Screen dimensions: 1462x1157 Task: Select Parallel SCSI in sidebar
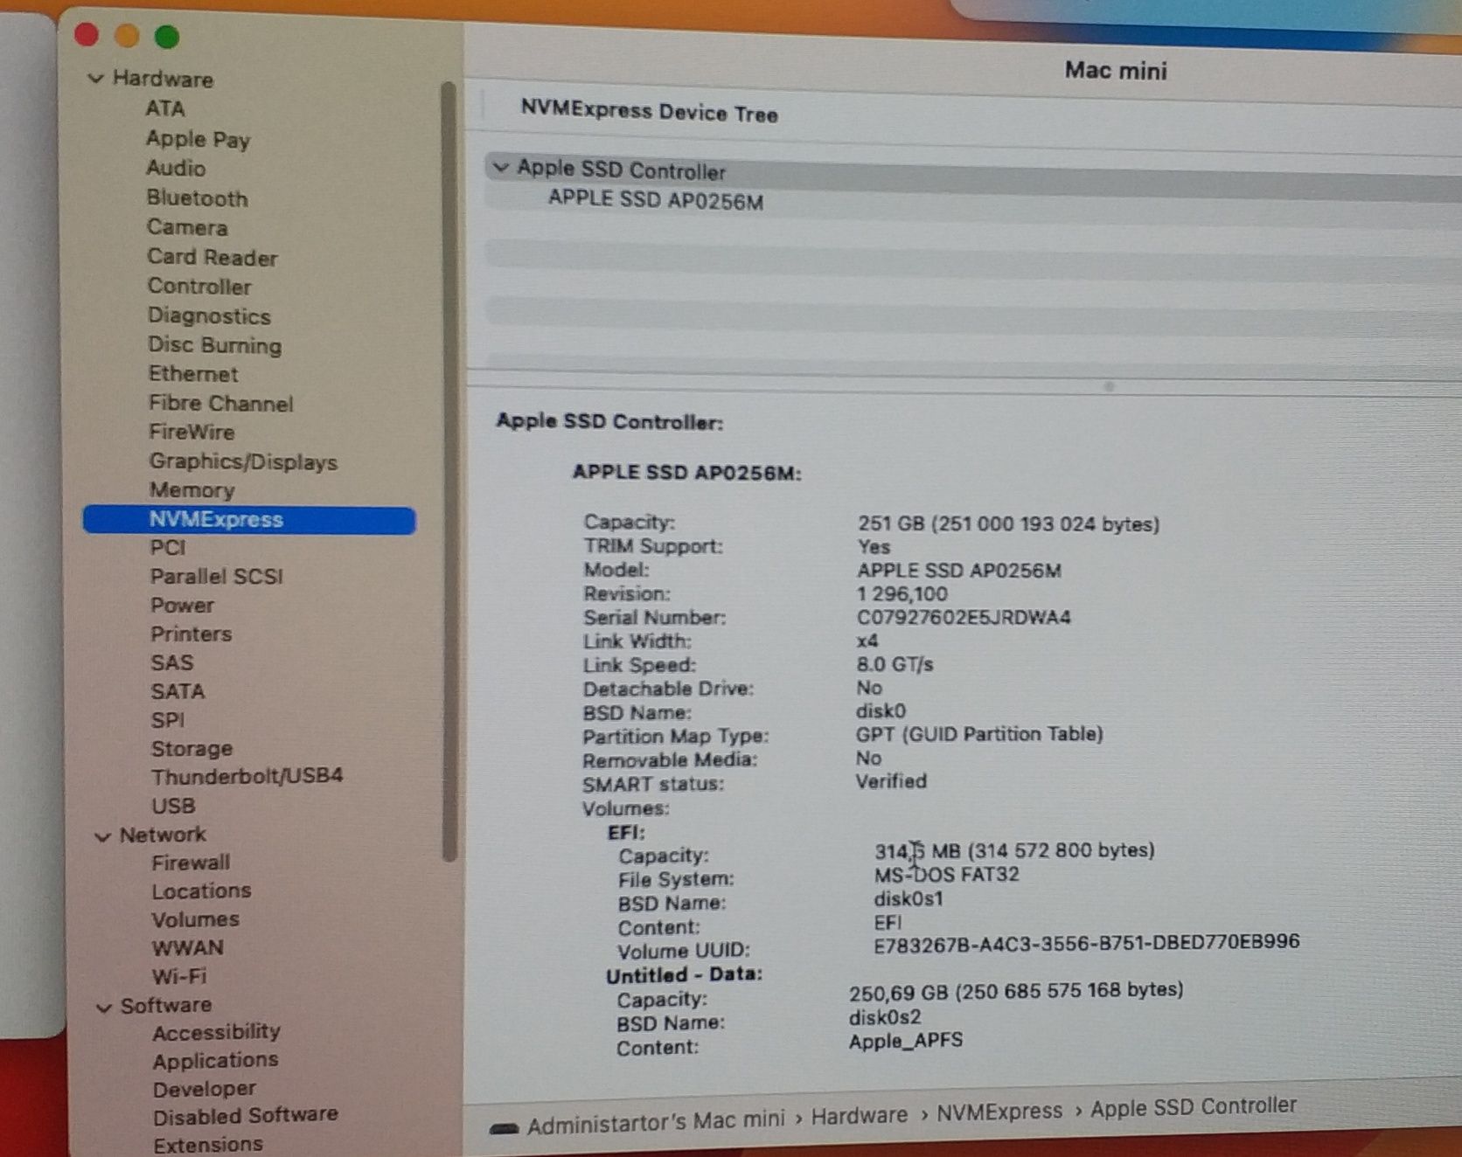tap(216, 577)
